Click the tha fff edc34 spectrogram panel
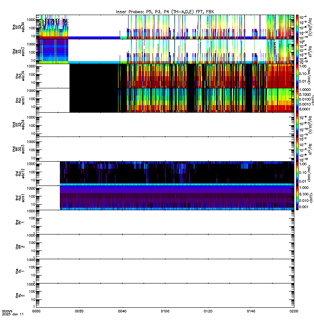This screenshot has height=335, width=314. click(165, 27)
